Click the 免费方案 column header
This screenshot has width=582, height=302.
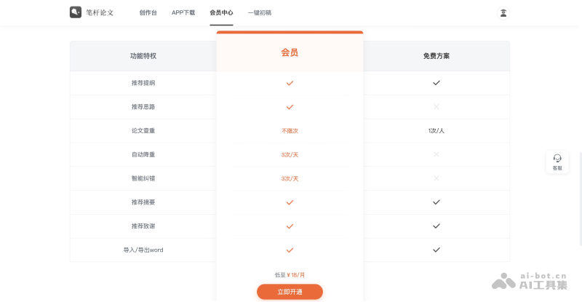(x=436, y=55)
